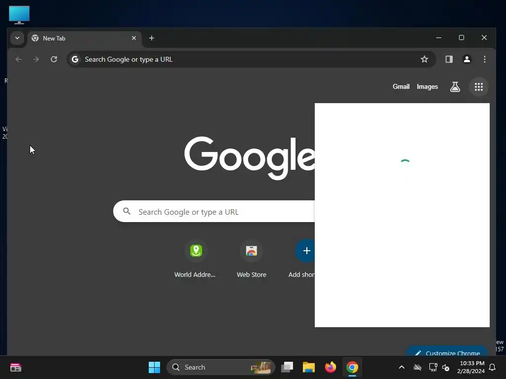Close the New Tab tab
The image size is (506, 379).
(133, 38)
